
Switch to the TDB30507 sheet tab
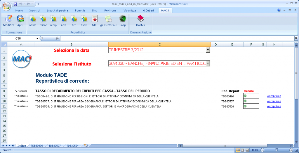click(55, 146)
